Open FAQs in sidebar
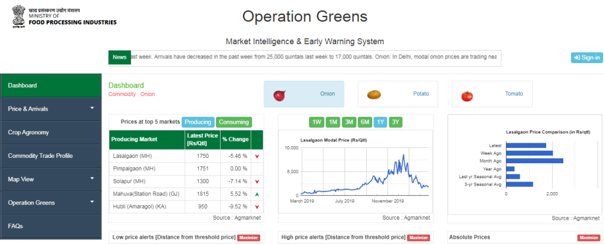Screen dimensions: 604x244 (51, 226)
